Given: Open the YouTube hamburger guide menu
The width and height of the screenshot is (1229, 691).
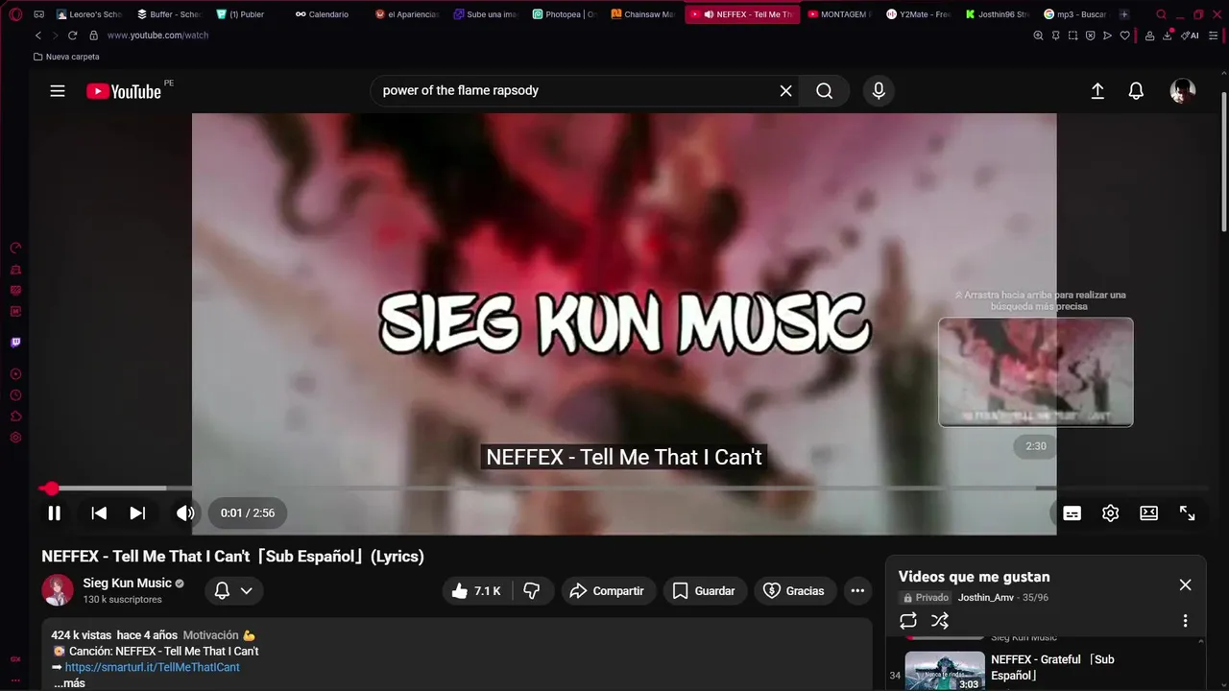Looking at the screenshot, I should click(58, 91).
